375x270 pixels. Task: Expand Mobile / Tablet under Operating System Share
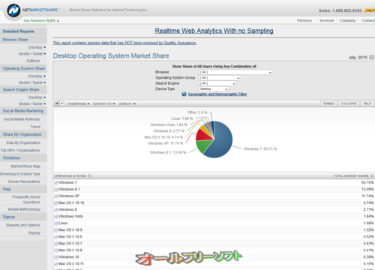tap(32, 82)
